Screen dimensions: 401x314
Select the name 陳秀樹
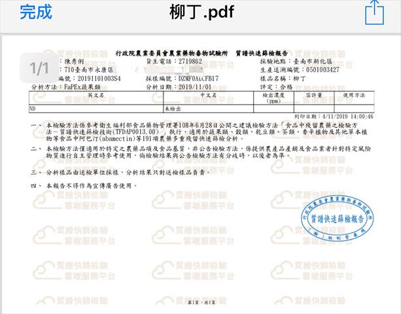click(74, 61)
